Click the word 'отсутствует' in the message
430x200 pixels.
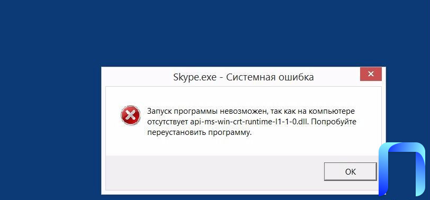(167, 122)
